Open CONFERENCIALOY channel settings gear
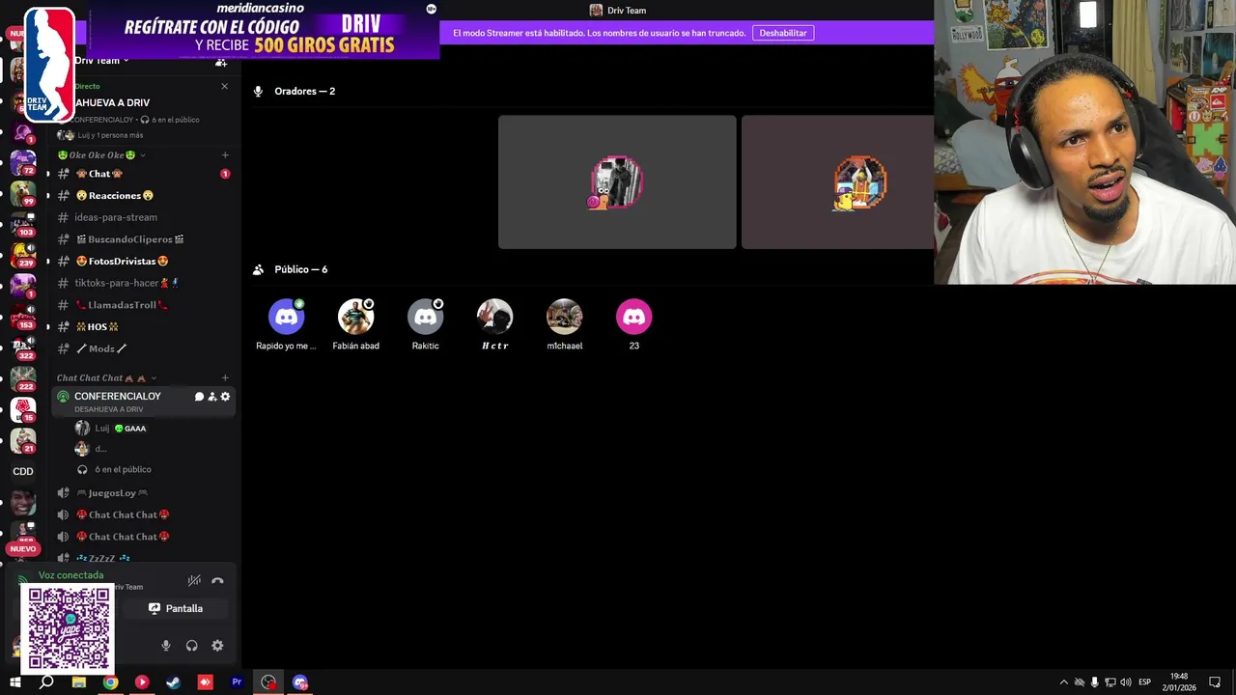This screenshot has width=1236, height=695. [x=225, y=397]
